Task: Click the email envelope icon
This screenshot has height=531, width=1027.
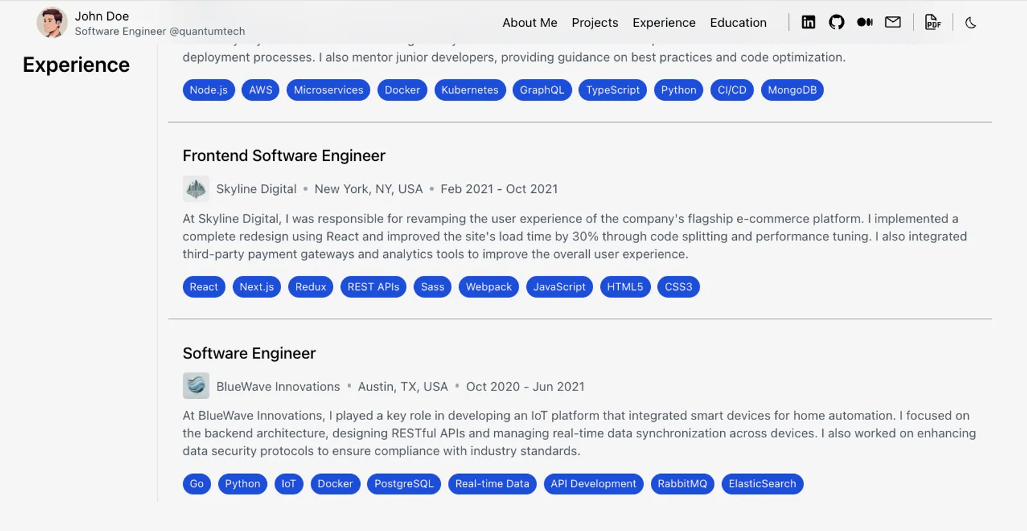Action: pyautogui.click(x=893, y=22)
